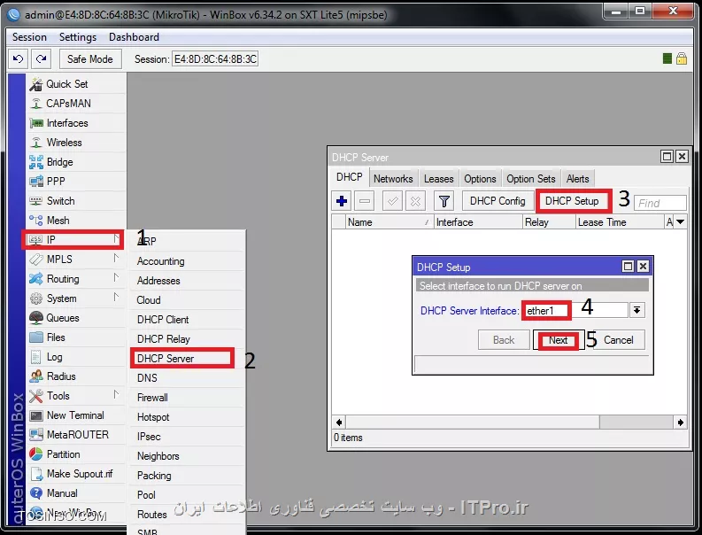Screen dimensions: 702x535
Task: Click the DHCP Setup button
Action: 572,201
